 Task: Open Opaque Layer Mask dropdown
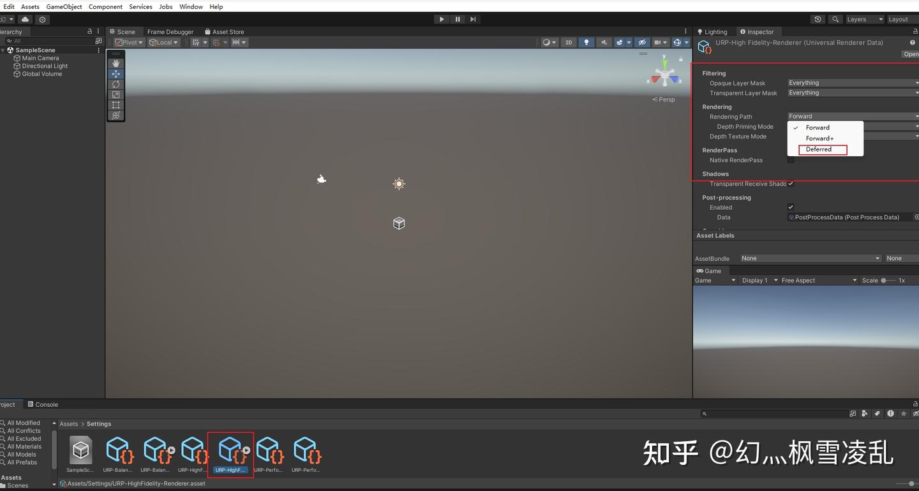pos(853,83)
